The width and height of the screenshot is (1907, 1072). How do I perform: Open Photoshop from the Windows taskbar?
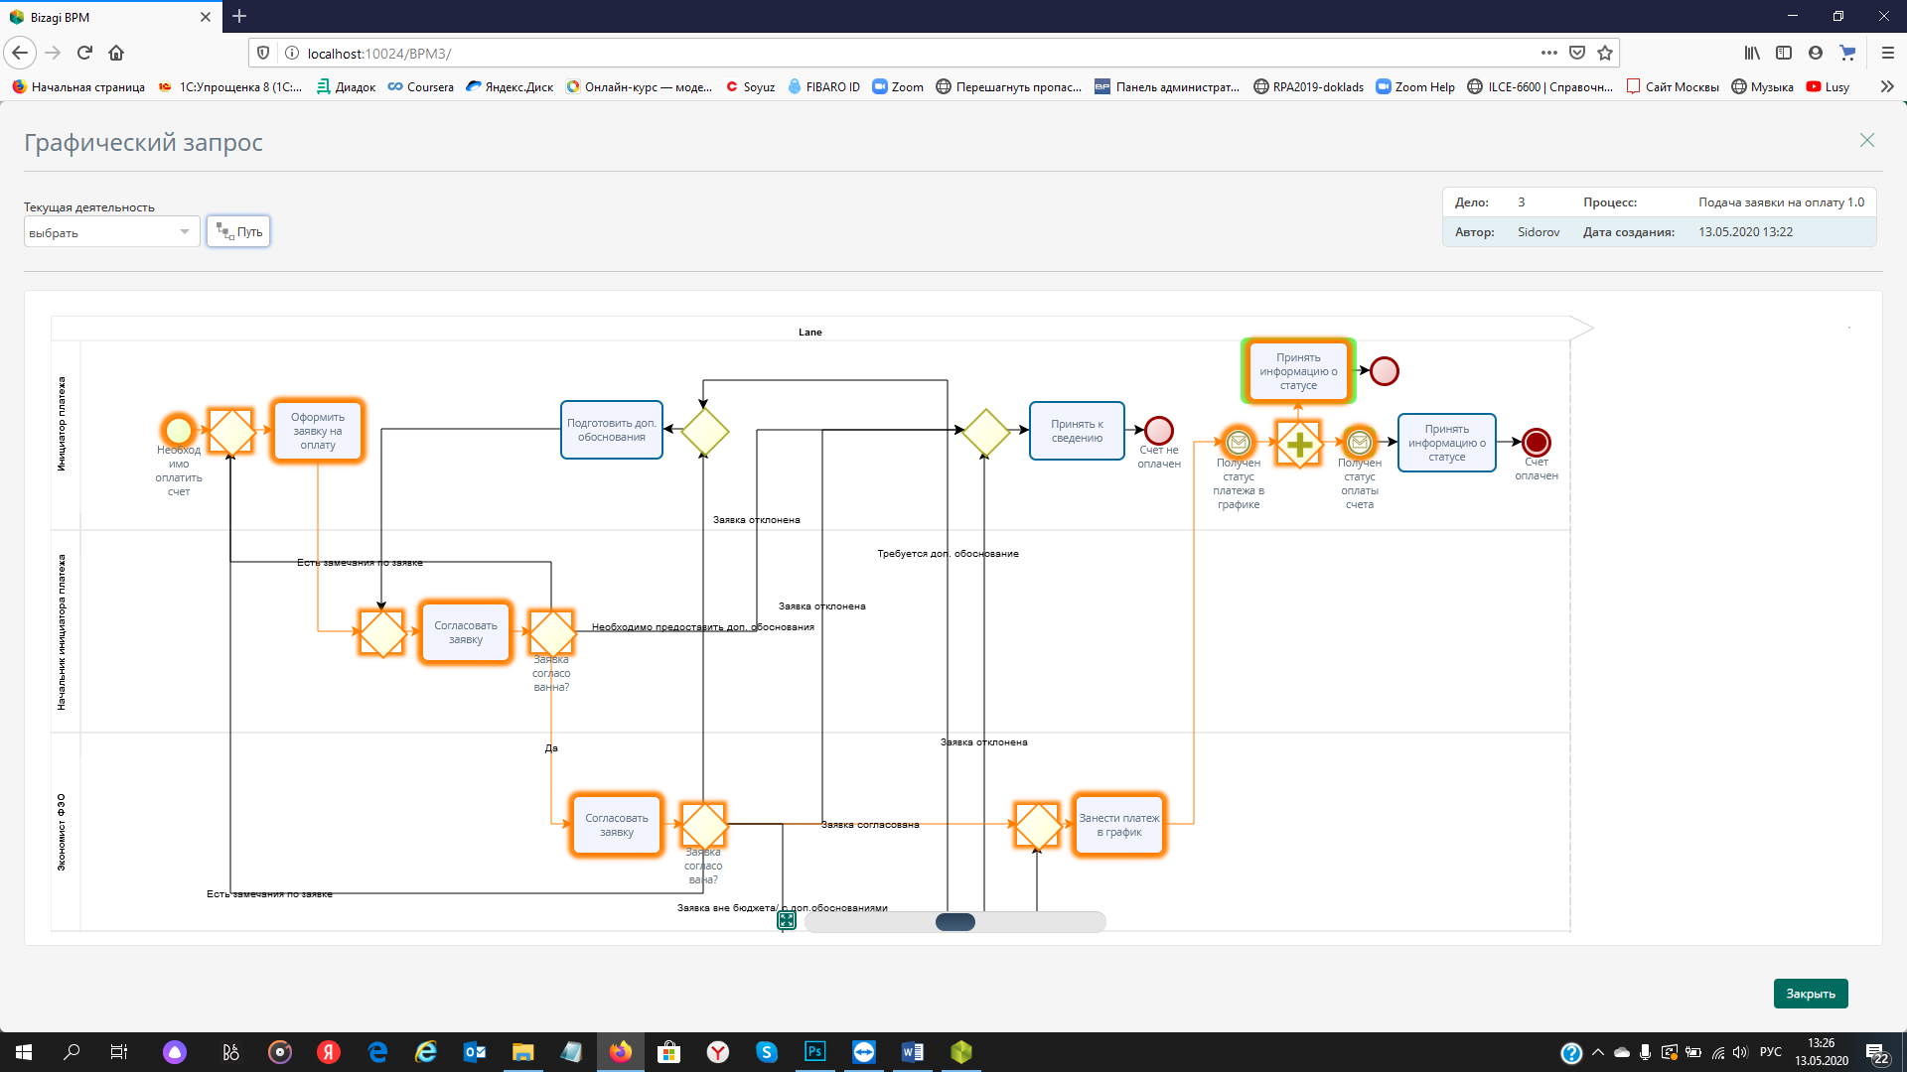(x=814, y=1052)
